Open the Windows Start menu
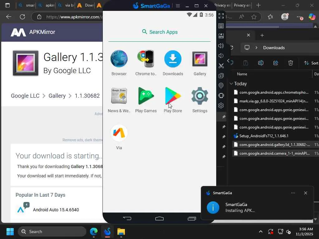This screenshot has width=319, height=239. click(x=10, y=232)
